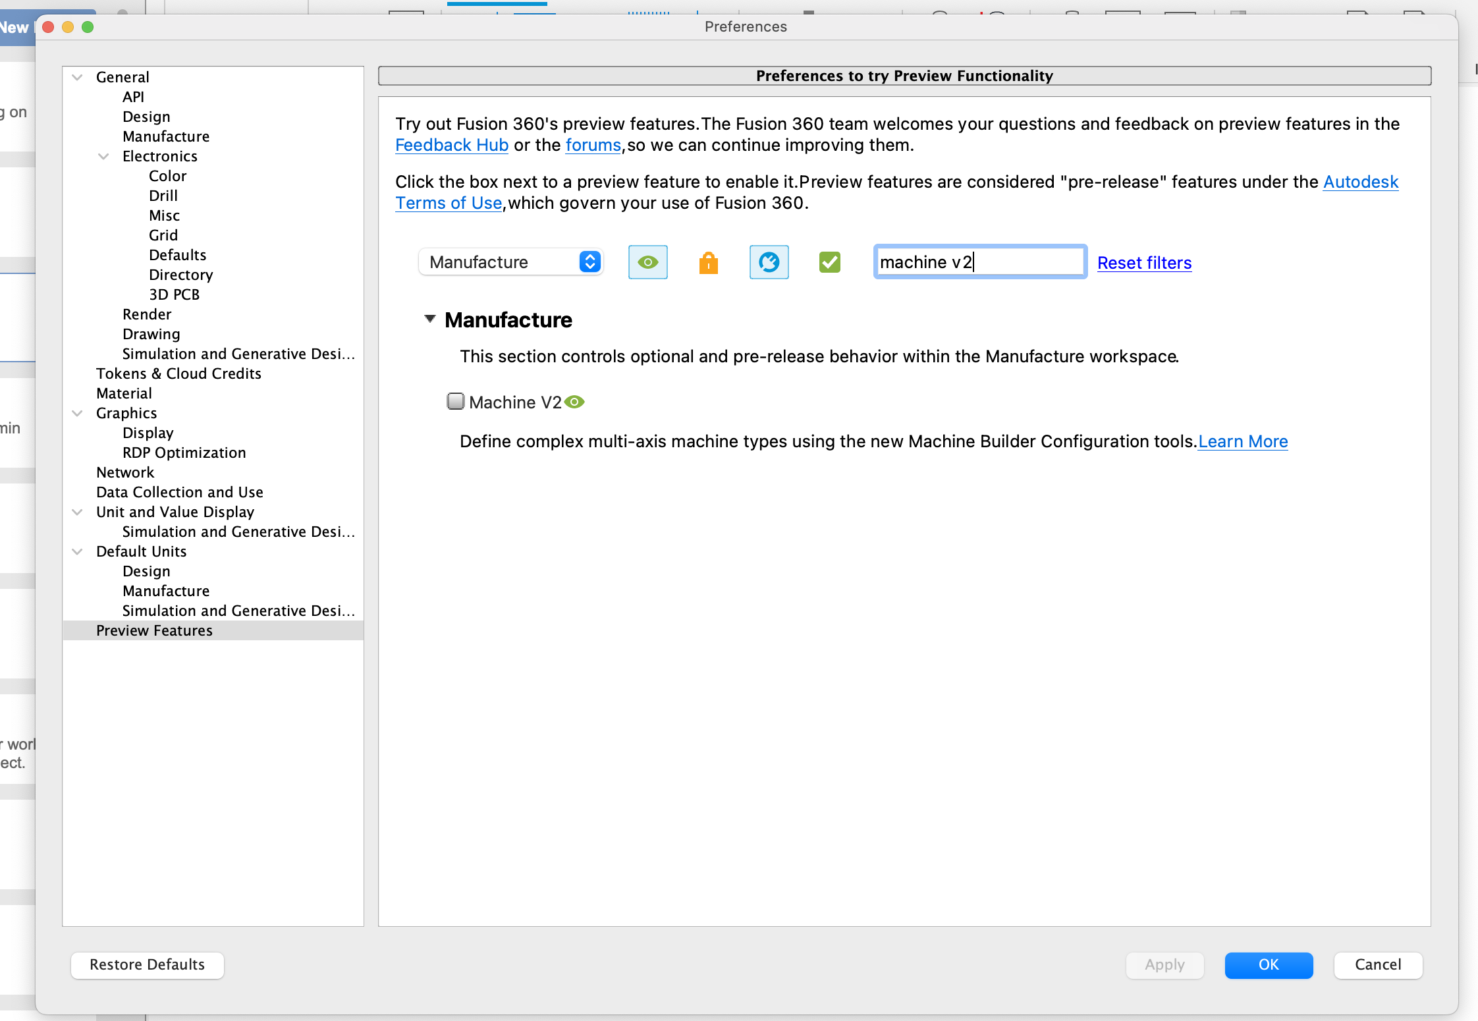1478x1021 pixels.
Task: Toggle the preview eye filter icon
Action: point(647,262)
